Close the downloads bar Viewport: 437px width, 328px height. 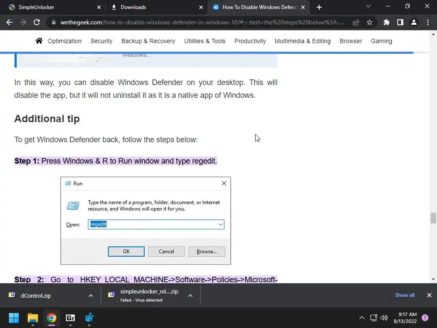point(429,295)
